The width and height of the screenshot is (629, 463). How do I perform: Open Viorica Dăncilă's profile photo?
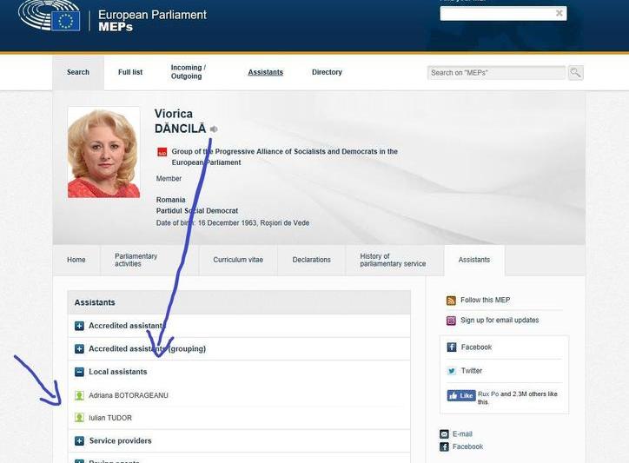(104, 152)
